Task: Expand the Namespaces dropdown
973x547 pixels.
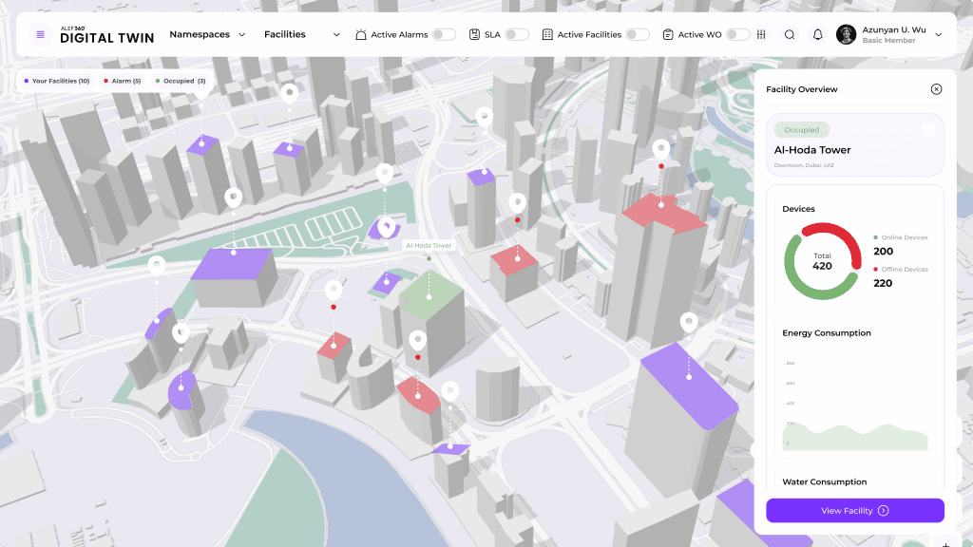Action: [207, 35]
